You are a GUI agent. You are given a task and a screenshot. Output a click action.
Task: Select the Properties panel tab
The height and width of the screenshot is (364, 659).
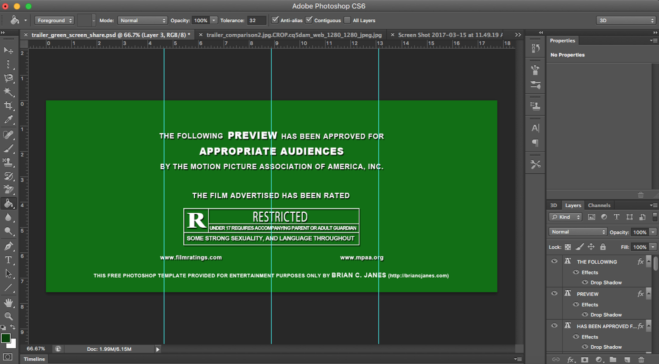coord(562,40)
